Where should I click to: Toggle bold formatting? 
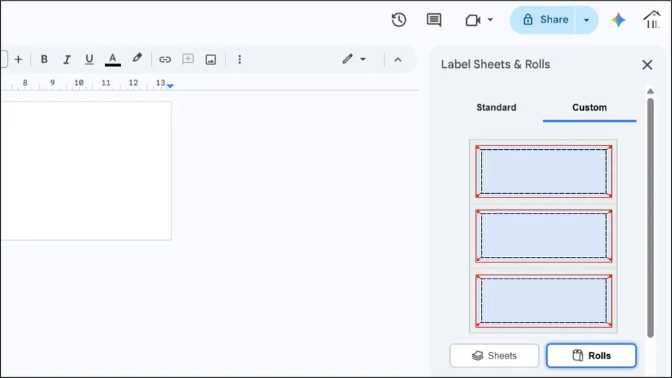click(x=43, y=59)
